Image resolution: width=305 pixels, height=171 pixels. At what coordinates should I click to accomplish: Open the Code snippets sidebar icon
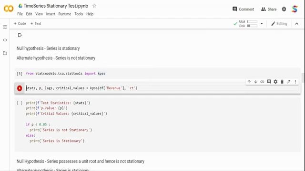tap(5, 40)
